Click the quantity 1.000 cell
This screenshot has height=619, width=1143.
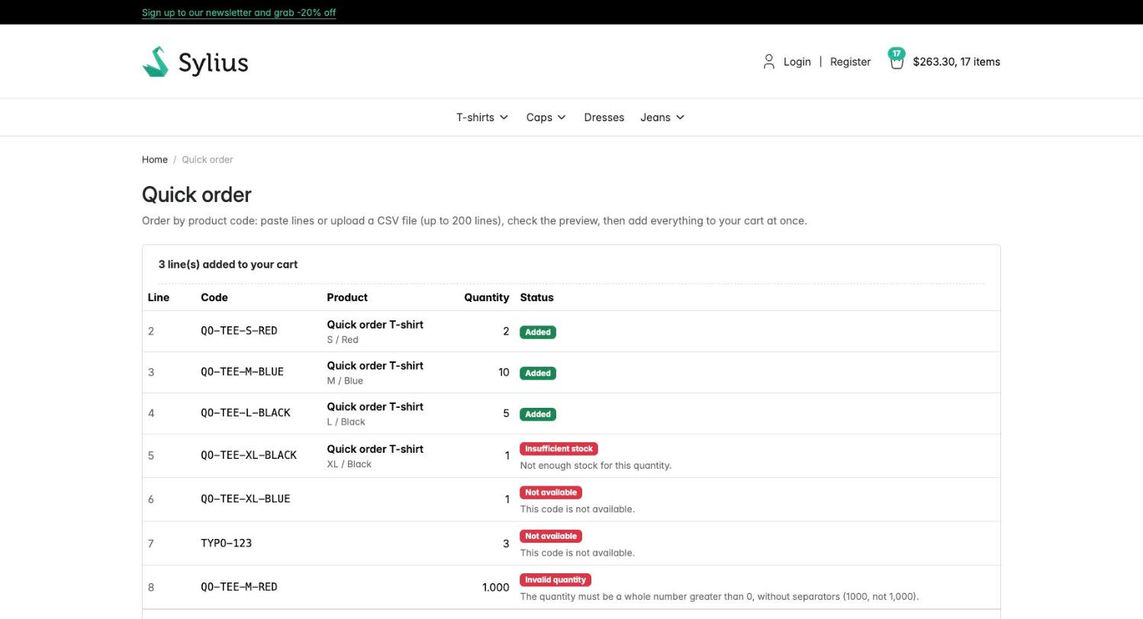496,587
